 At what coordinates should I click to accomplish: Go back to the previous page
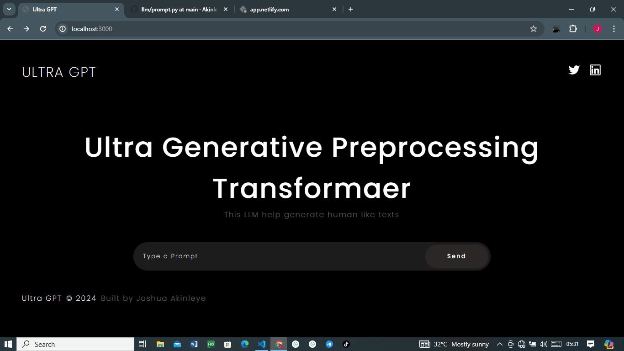10,29
